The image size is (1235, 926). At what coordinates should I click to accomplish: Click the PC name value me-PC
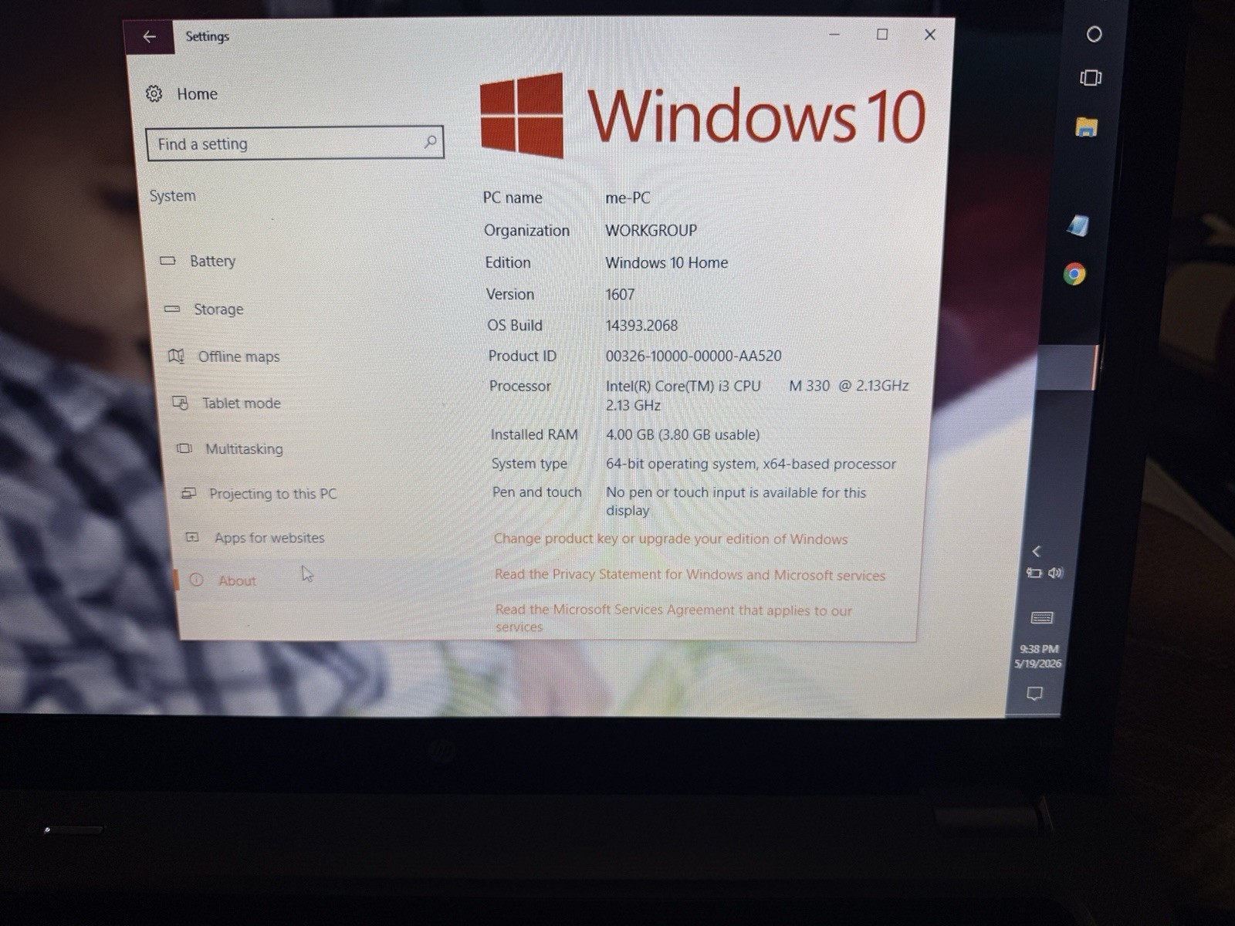click(628, 198)
